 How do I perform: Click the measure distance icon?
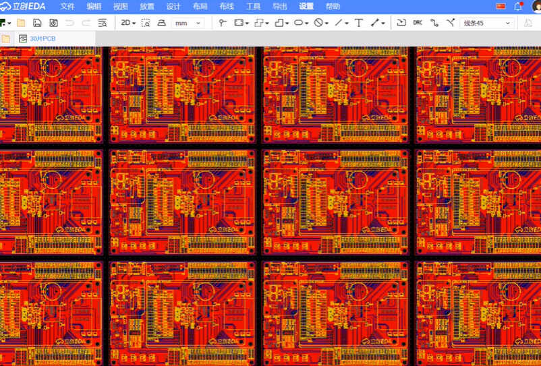click(x=161, y=23)
